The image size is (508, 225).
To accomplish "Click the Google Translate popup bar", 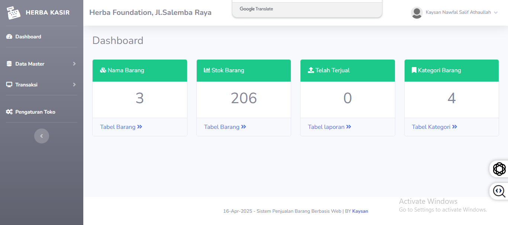I will (307, 9).
